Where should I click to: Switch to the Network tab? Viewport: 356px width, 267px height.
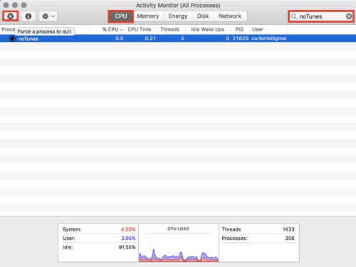[x=230, y=16]
